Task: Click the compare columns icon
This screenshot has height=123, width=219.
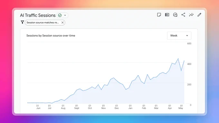Action: (167, 15)
